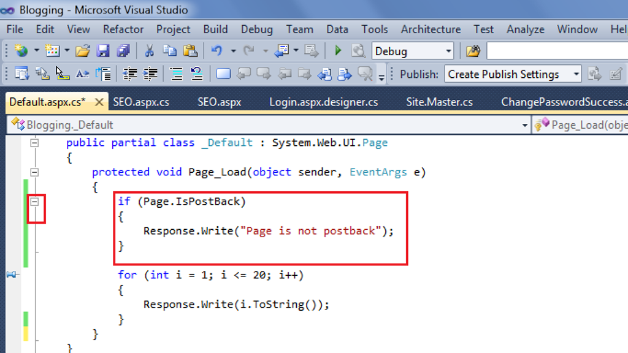Collapse the _Default class outline region
This screenshot has width=628, height=353.
coord(34,142)
